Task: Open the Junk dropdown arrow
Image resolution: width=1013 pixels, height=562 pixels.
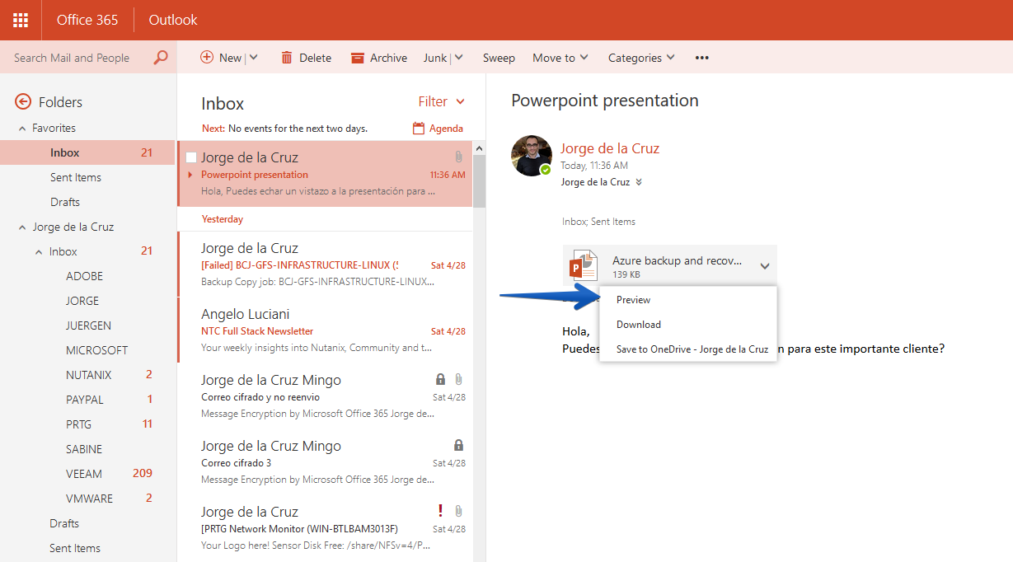Action: pos(458,58)
